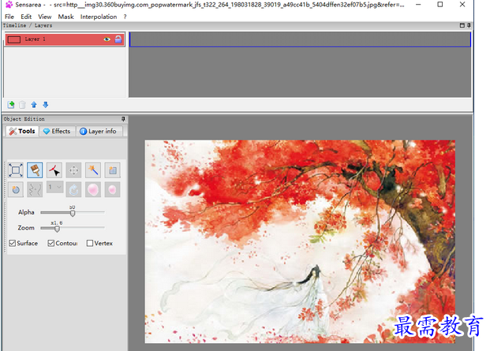Click the Zoom slider label

click(x=26, y=228)
